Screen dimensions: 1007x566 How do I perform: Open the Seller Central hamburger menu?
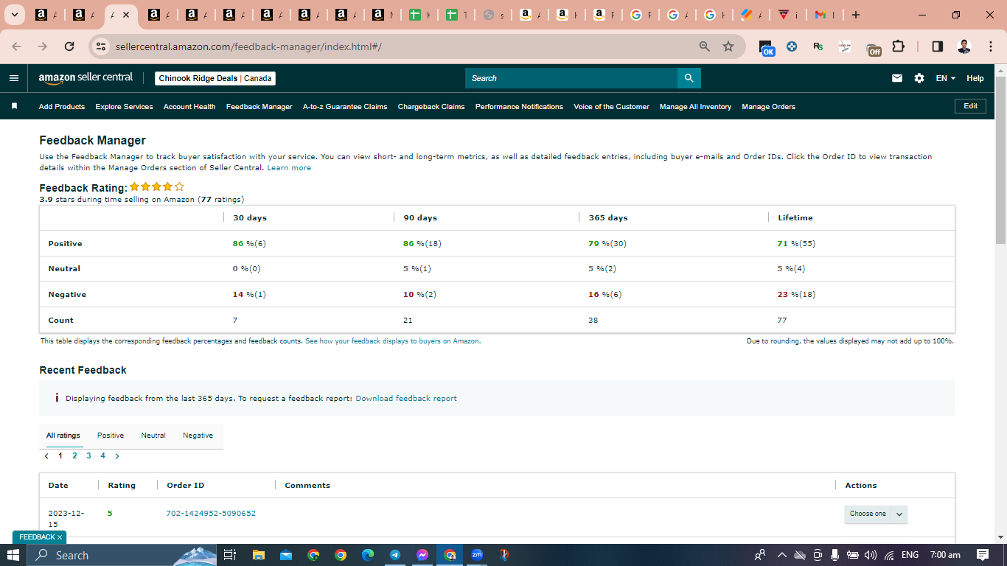(14, 78)
